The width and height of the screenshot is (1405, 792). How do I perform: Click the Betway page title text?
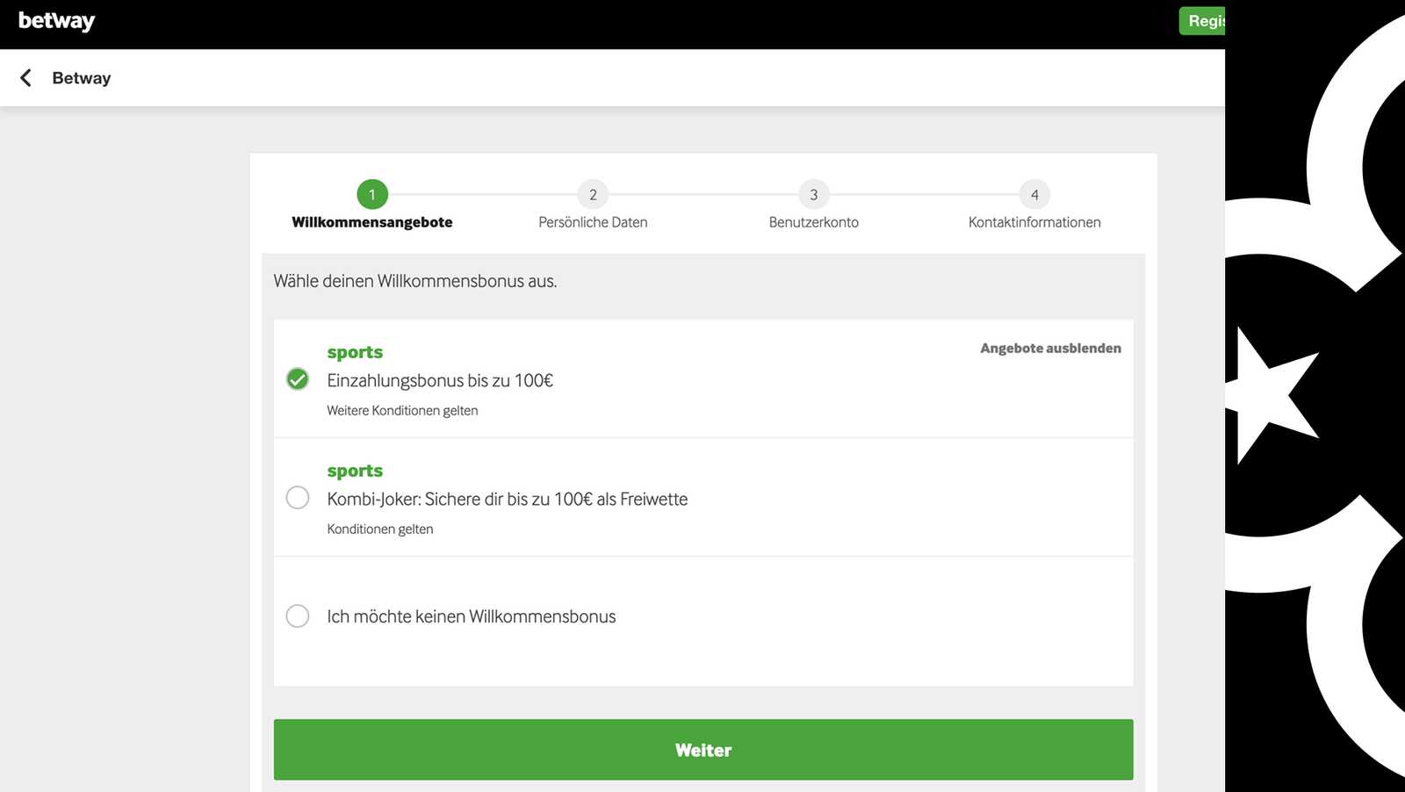click(82, 78)
